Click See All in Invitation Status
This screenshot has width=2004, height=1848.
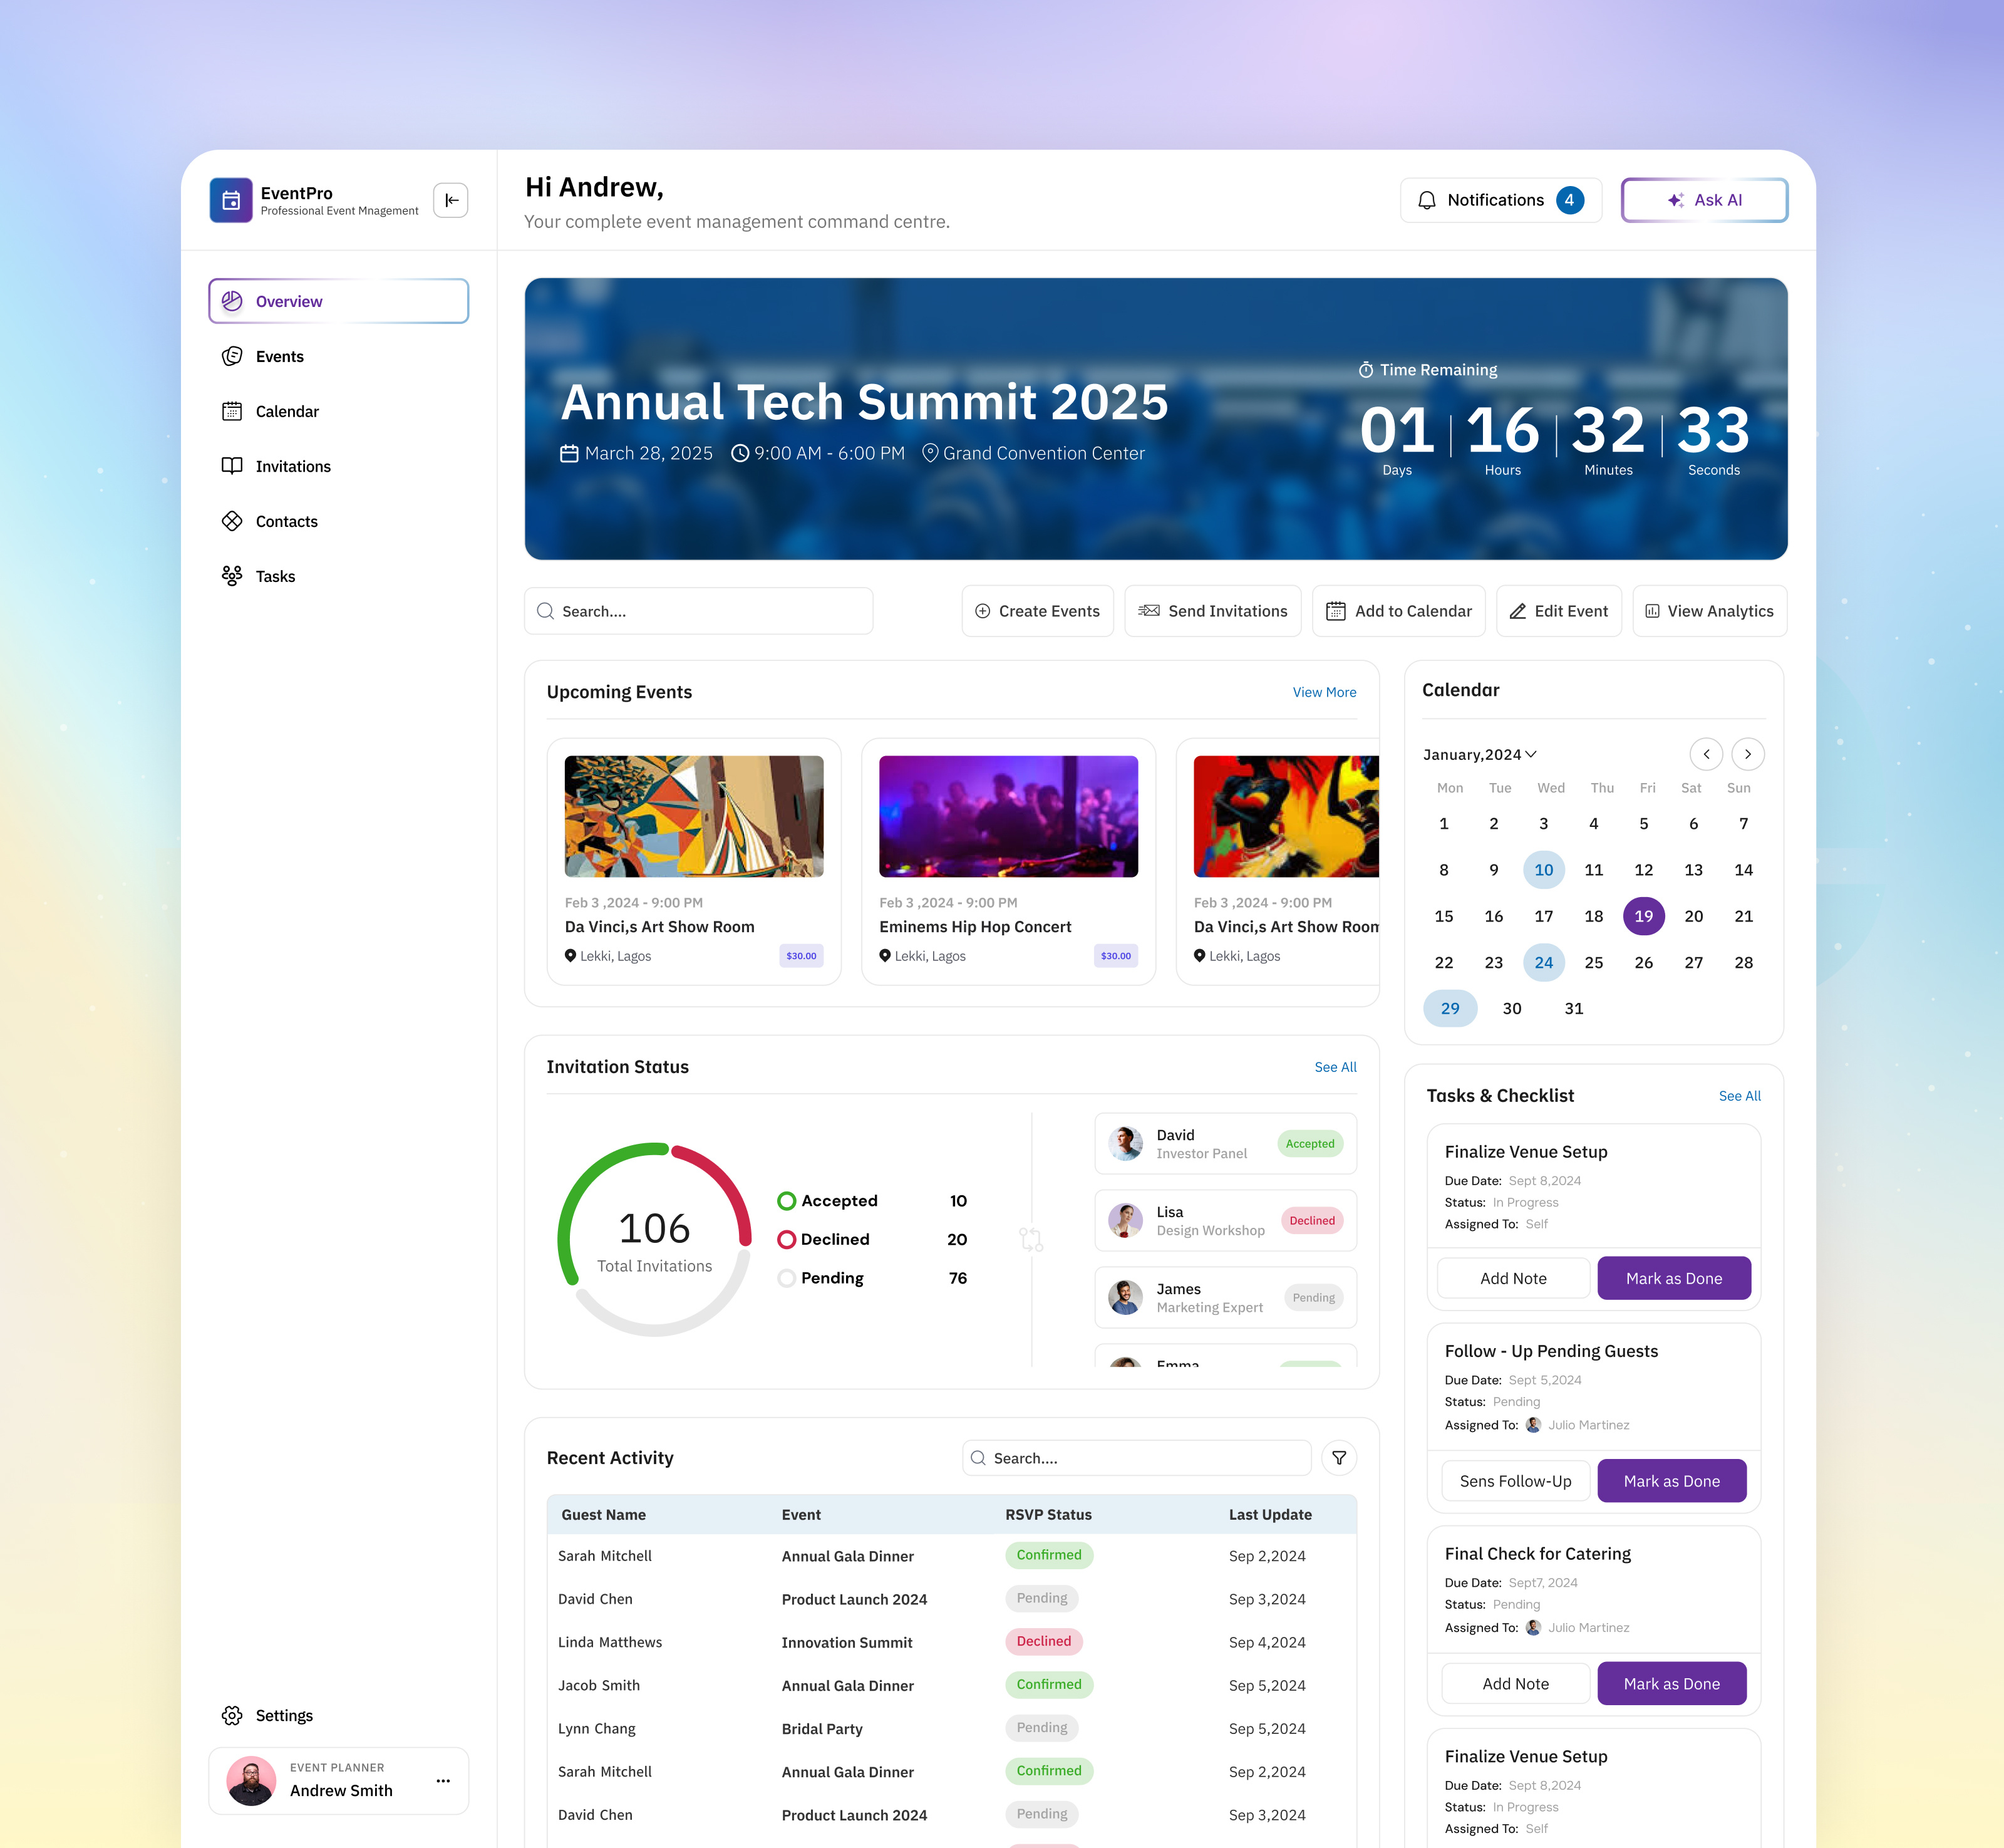click(x=1335, y=1067)
